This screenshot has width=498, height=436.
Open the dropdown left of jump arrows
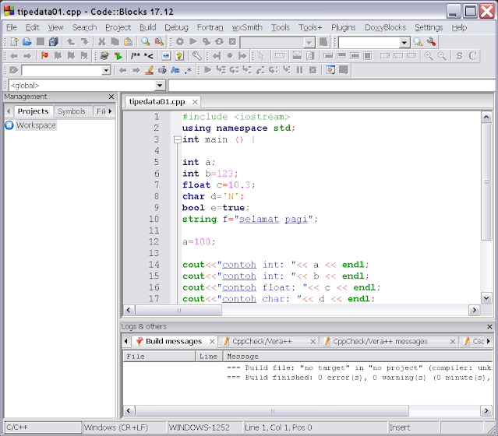click(106, 70)
